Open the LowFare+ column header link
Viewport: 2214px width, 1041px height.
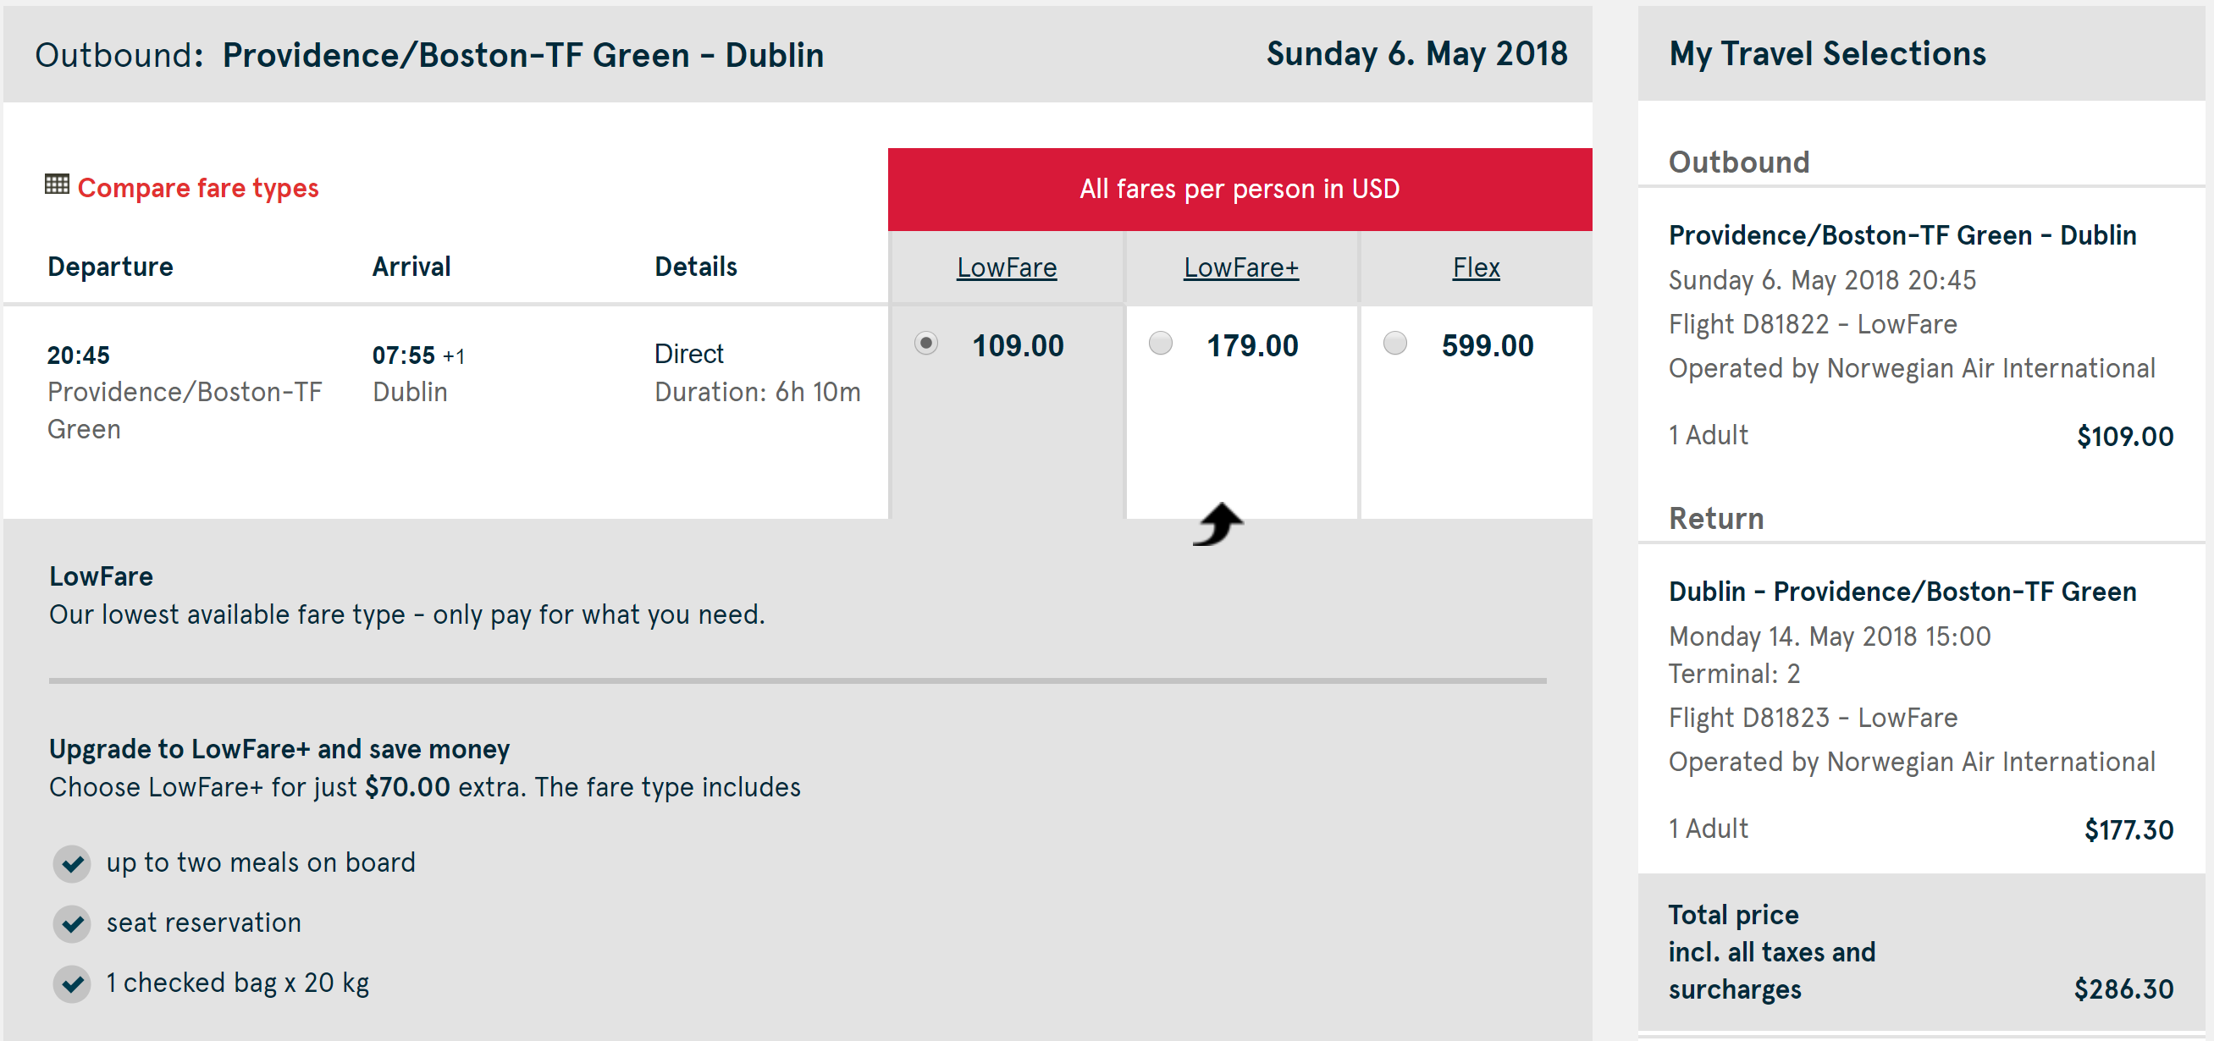tap(1241, 268)
